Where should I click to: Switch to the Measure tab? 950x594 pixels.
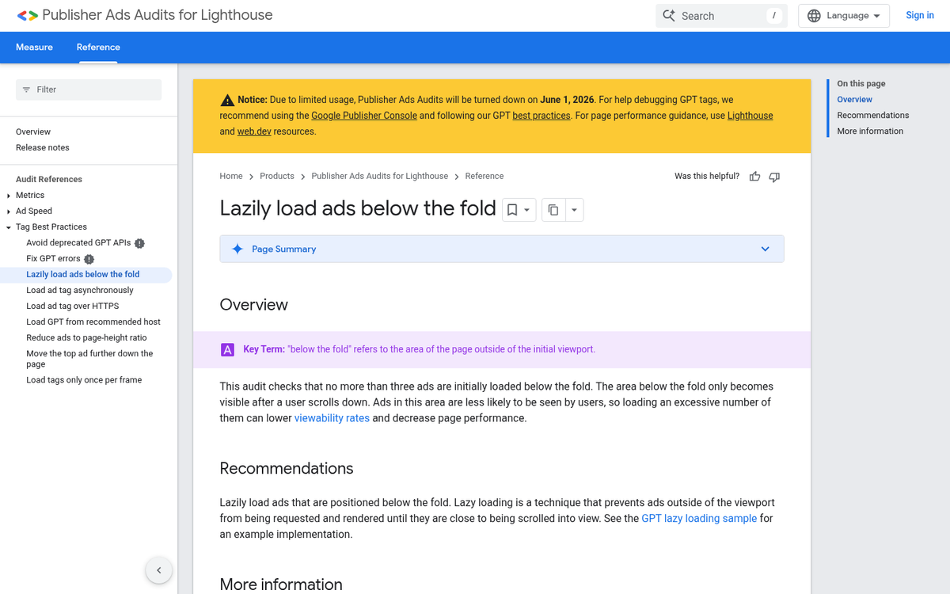(34, 48)
